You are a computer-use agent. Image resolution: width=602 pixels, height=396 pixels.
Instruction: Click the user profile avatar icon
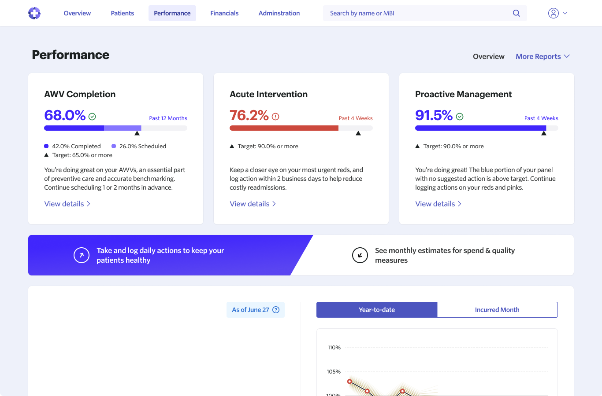click(x=553, y=13)
